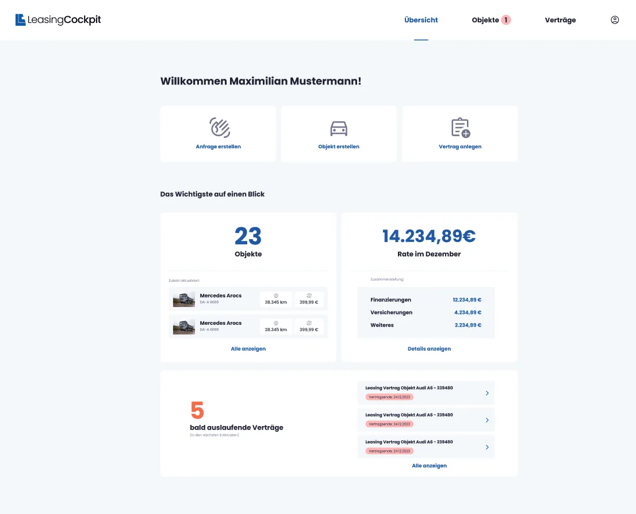The width and height of the screenshot is (636, 514).
Task: Click the Vertragsende 24.12.2023 tag on first contract
Action: pyautogui.click(x=389, y=397)
